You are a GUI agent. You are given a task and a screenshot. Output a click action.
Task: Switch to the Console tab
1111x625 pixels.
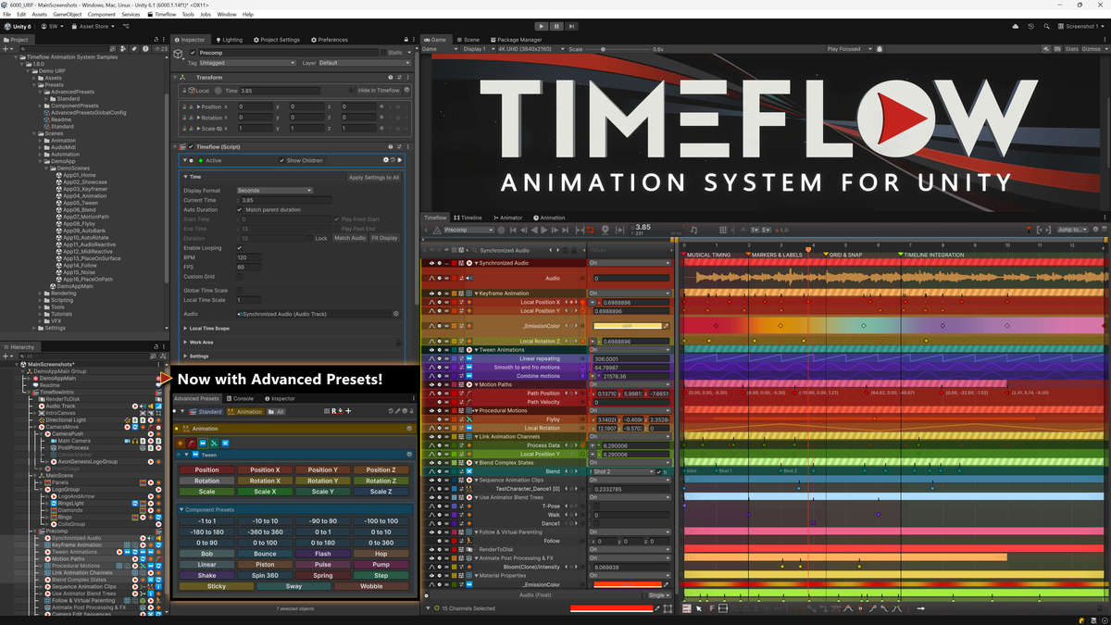[242, 398]
